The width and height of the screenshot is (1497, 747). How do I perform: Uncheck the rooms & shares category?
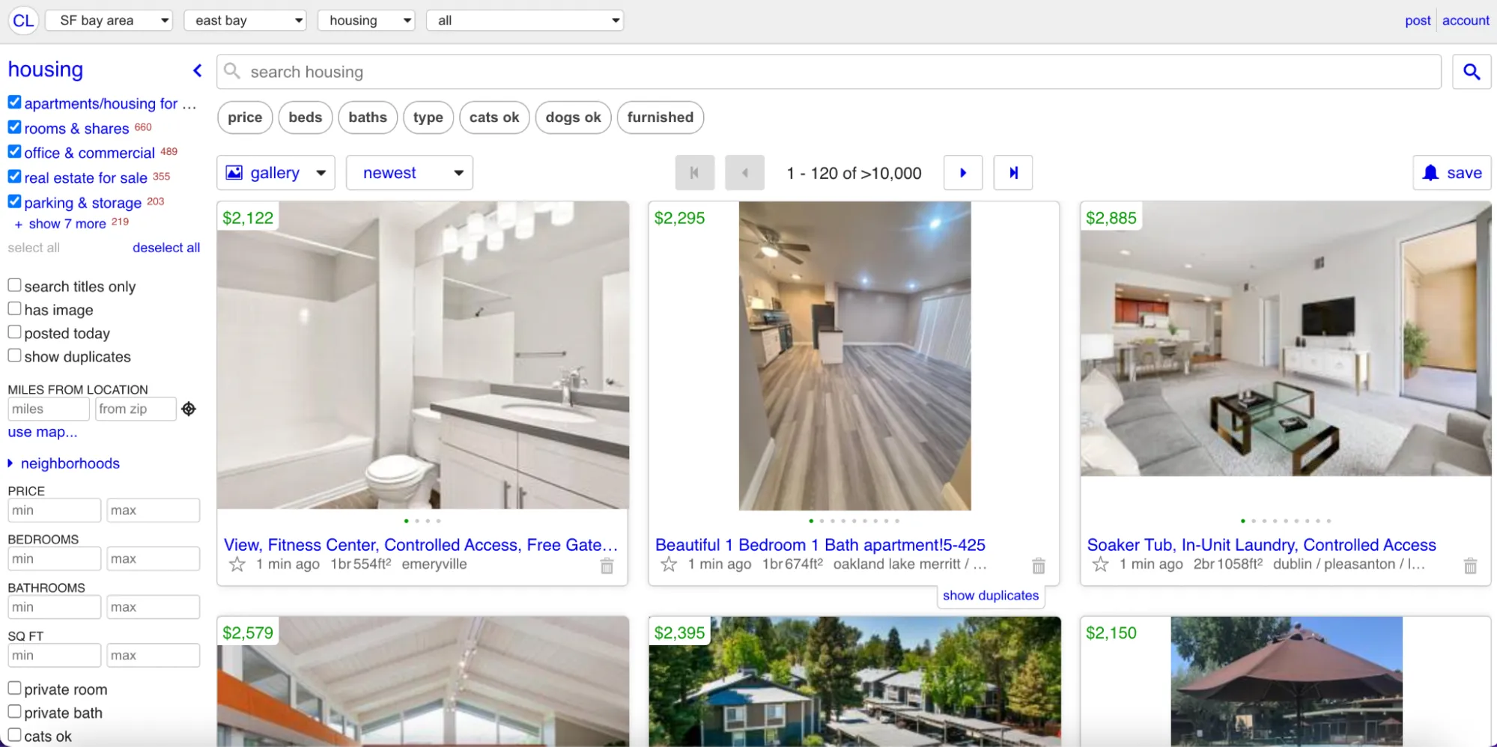[x=14, y=127]
